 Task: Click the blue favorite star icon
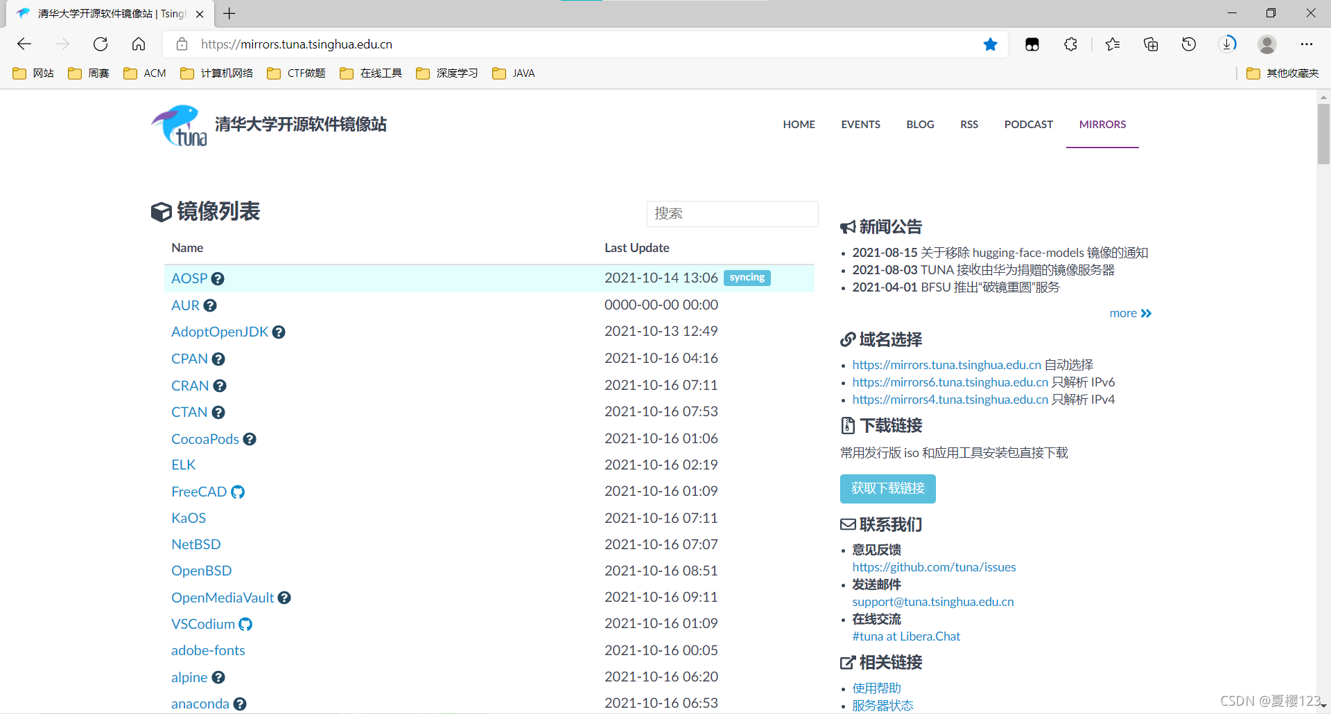[991, 44]
